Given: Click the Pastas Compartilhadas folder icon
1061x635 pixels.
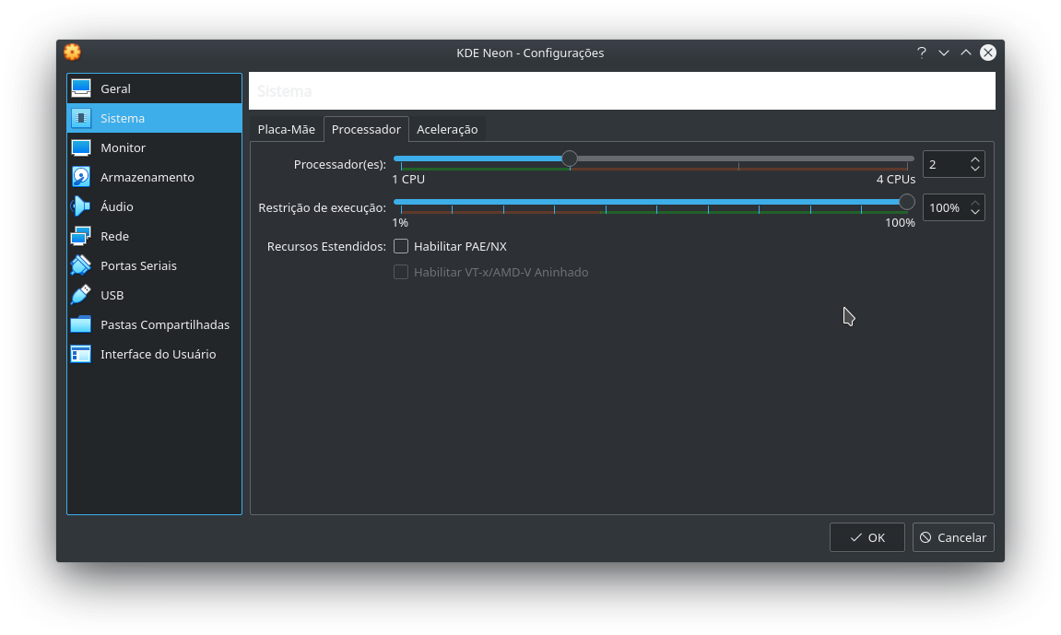Looking at the screenshot, I should tap(81, 324).
